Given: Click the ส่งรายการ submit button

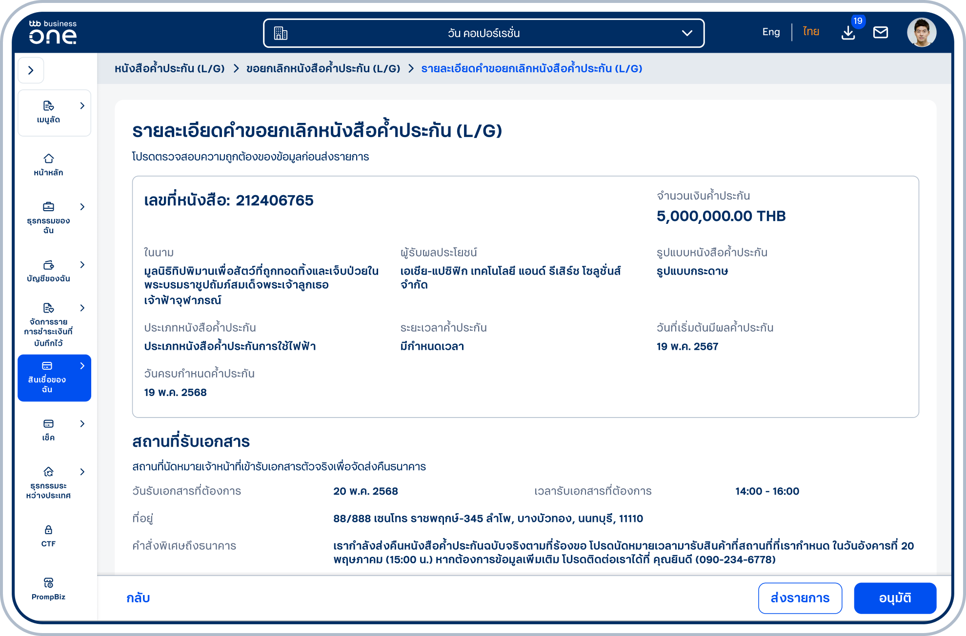Looking at the screenshot, I should (x=800, y=598).
